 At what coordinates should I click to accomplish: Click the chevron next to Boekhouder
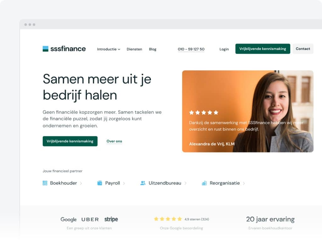click(81, 183)
